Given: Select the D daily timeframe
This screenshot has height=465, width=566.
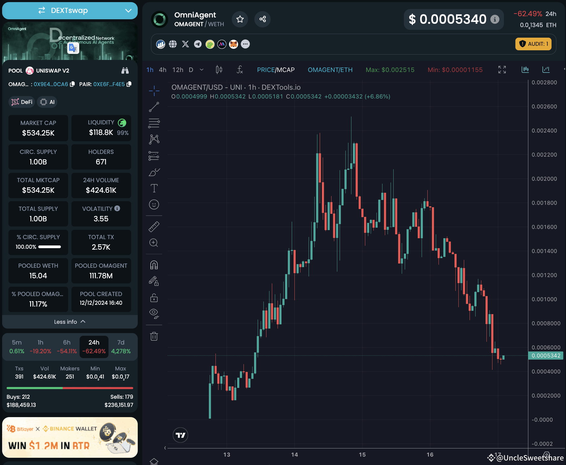Looking at the screenshot, I should 191,70.
